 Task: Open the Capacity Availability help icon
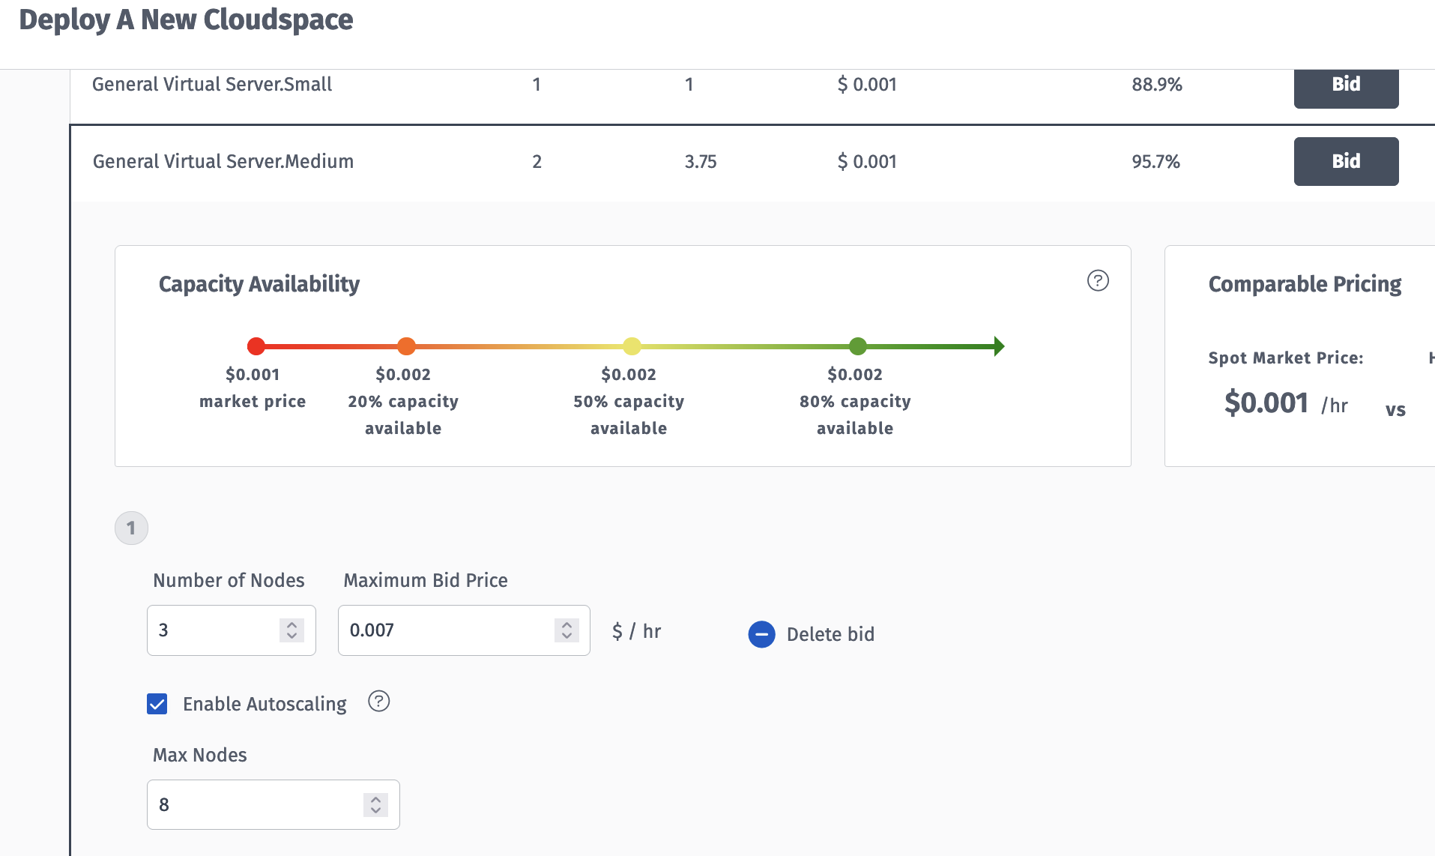point(1098,280)
